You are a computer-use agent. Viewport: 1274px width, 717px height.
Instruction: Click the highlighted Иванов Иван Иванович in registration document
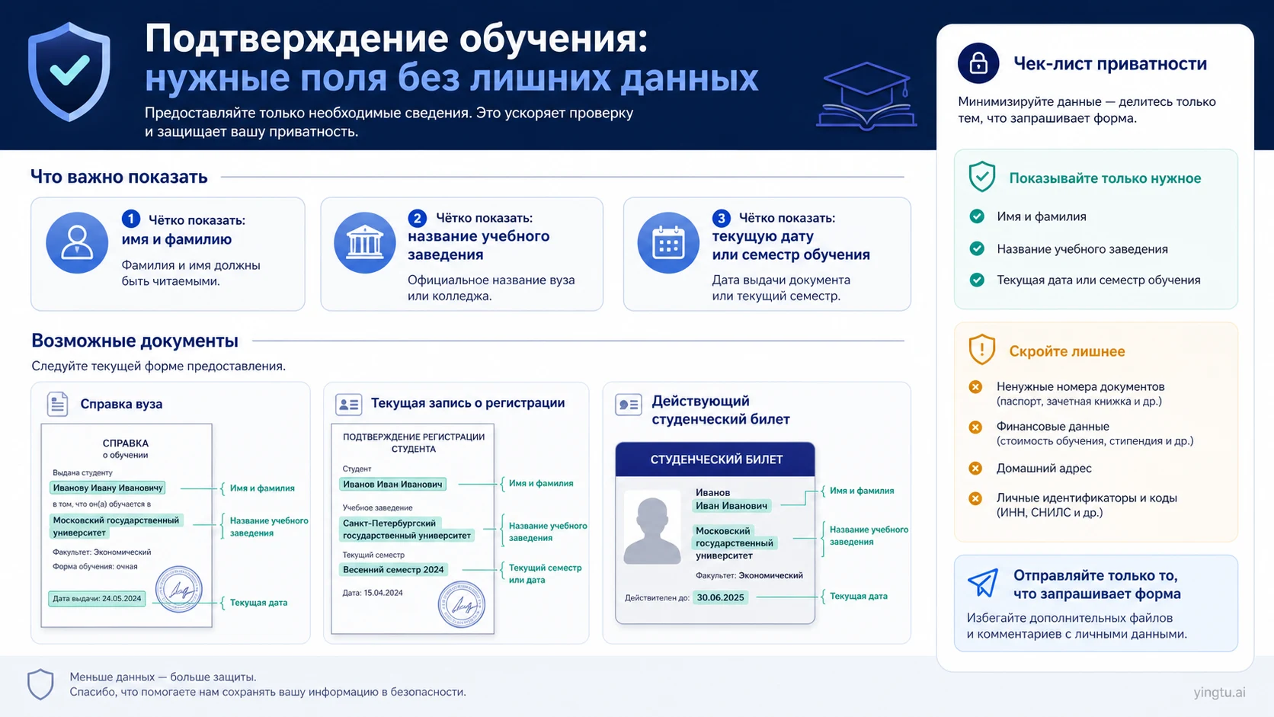click(x=392, y=485)
